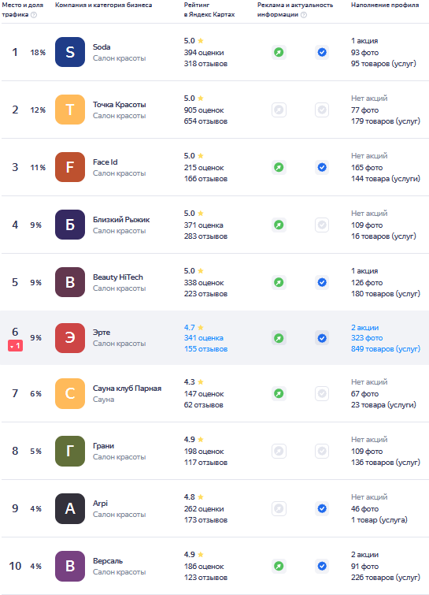Click the 849 товаров (услуг) link
This screenshot has height=595, width=429.
click(x=386, y=349)
